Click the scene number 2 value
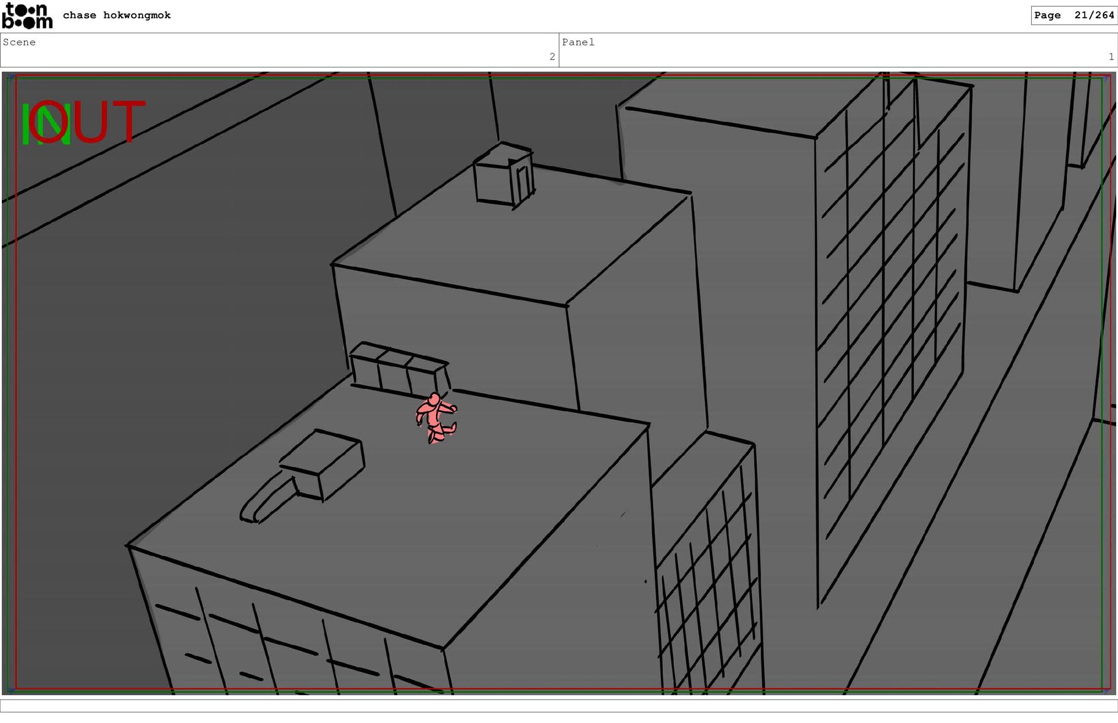The height and width of the screenshot is (723, 1118). pos(552,56)
